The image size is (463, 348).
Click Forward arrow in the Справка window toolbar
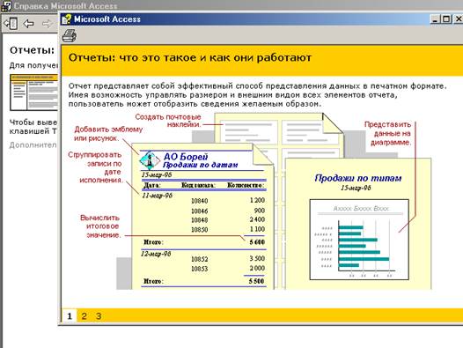pos(47,24)
